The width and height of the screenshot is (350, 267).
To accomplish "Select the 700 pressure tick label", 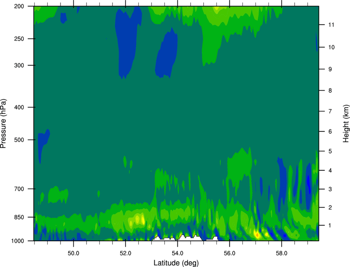I will (x=19, y=189).
